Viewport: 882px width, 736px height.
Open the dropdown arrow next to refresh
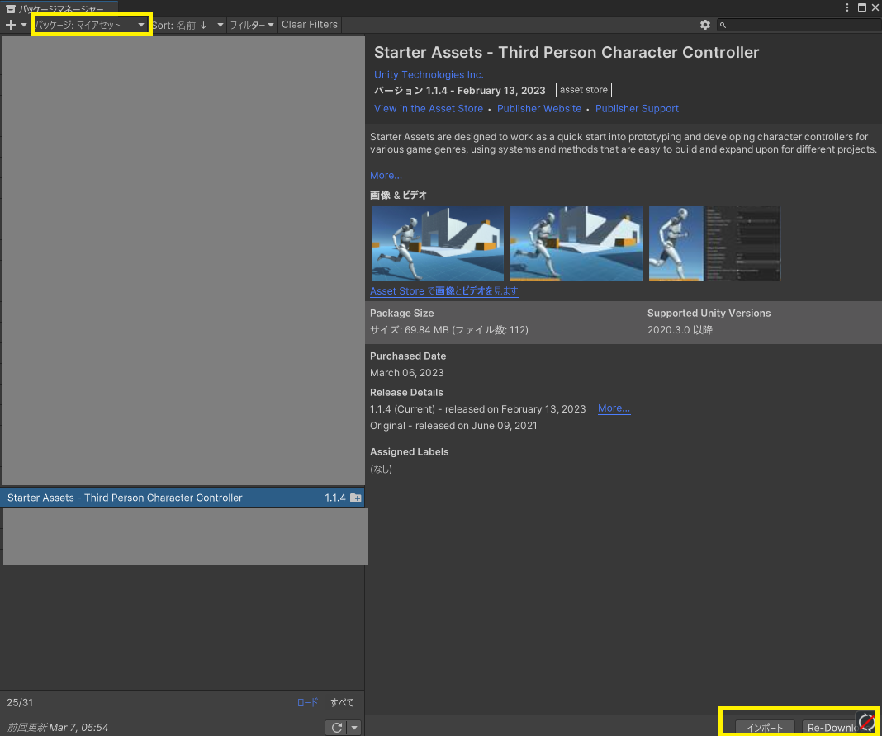point(354,727)
